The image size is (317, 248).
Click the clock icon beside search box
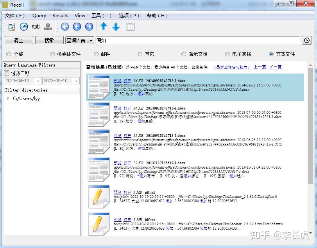pos(307,40)
